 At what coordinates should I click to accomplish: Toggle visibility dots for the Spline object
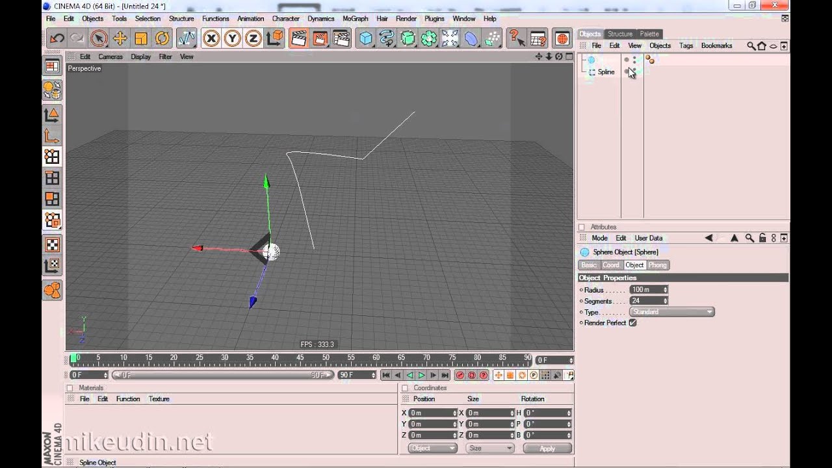630,72
